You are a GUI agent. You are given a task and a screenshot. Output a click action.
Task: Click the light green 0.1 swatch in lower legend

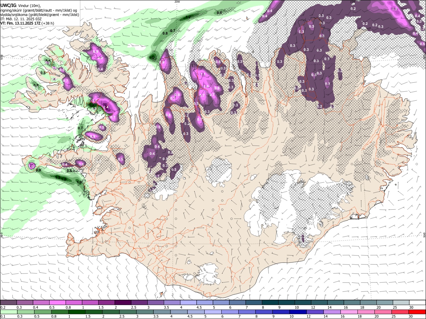(8, 312)
